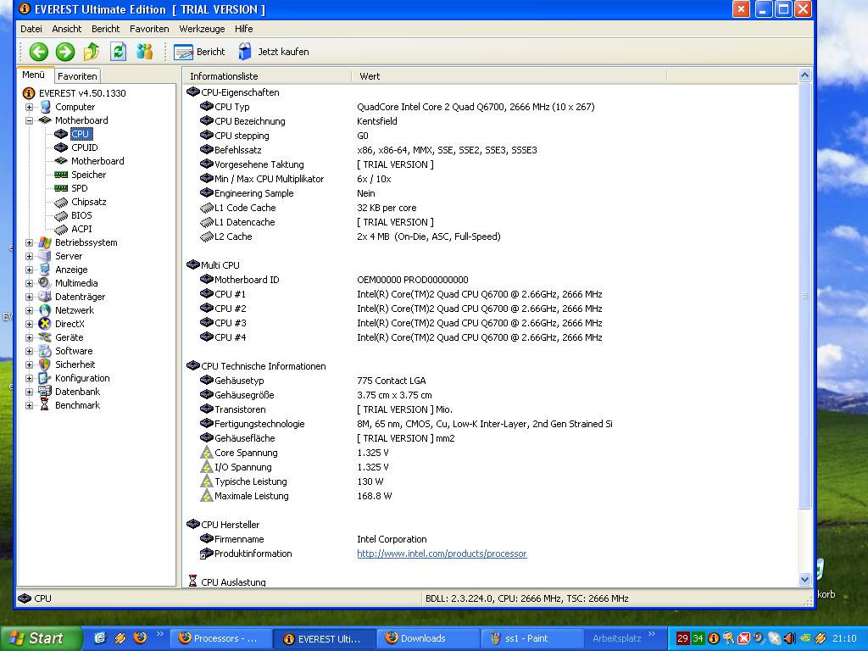The height and width of the screenshot is (651, 868).
Task: Click the scroll up arrow of list
Action: pyautogui.click(x=805, y=75)
